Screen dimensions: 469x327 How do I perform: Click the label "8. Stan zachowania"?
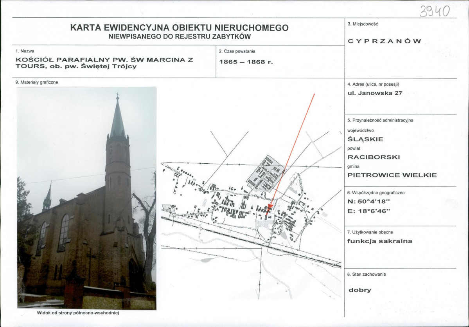pos(367,274)
